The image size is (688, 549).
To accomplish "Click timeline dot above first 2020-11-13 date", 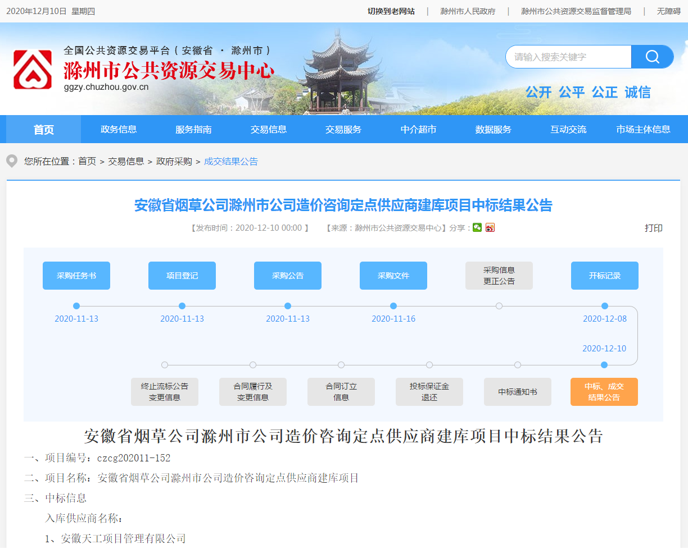I will click(76, 306).
